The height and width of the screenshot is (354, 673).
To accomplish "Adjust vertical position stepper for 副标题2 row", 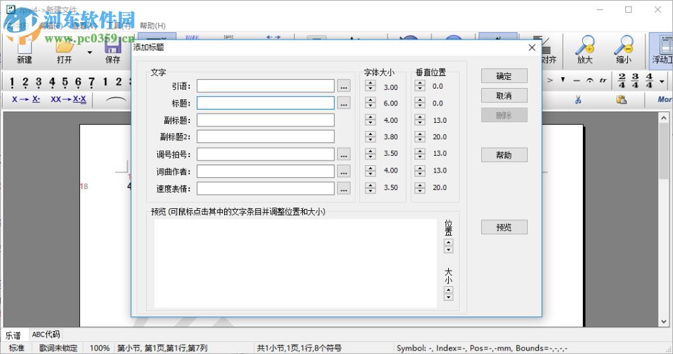I will (420, 137).
